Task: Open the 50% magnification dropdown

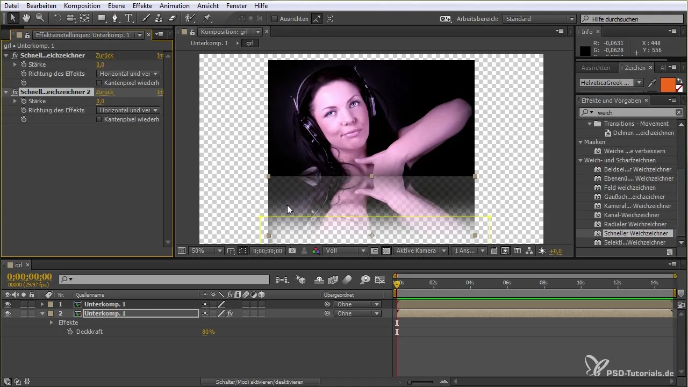Action: click(x=206, y=250)
